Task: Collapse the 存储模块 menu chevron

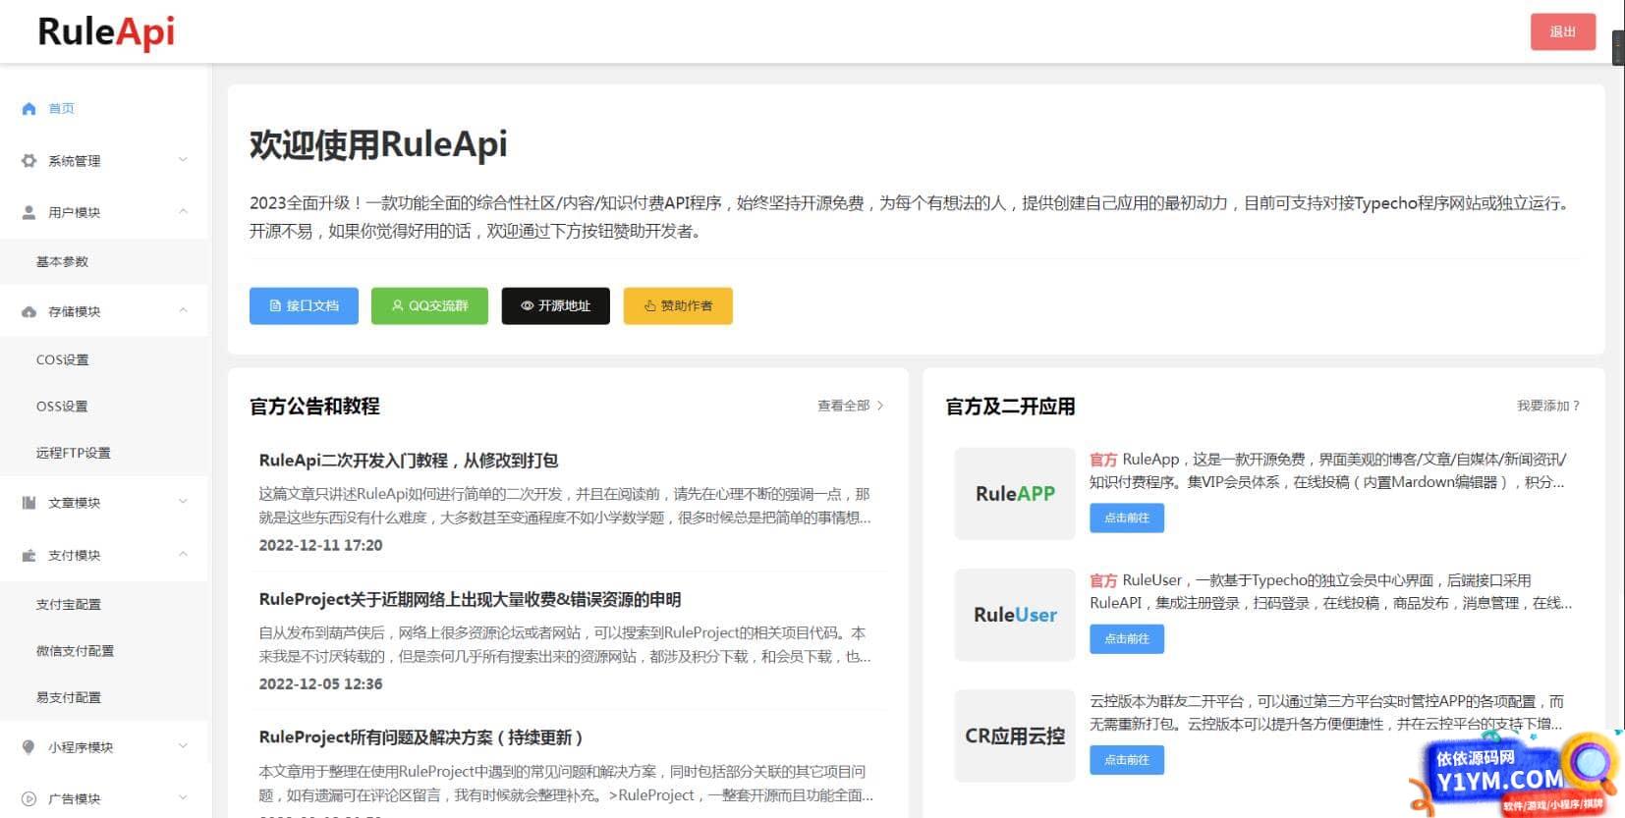Action: coord(183,311)
